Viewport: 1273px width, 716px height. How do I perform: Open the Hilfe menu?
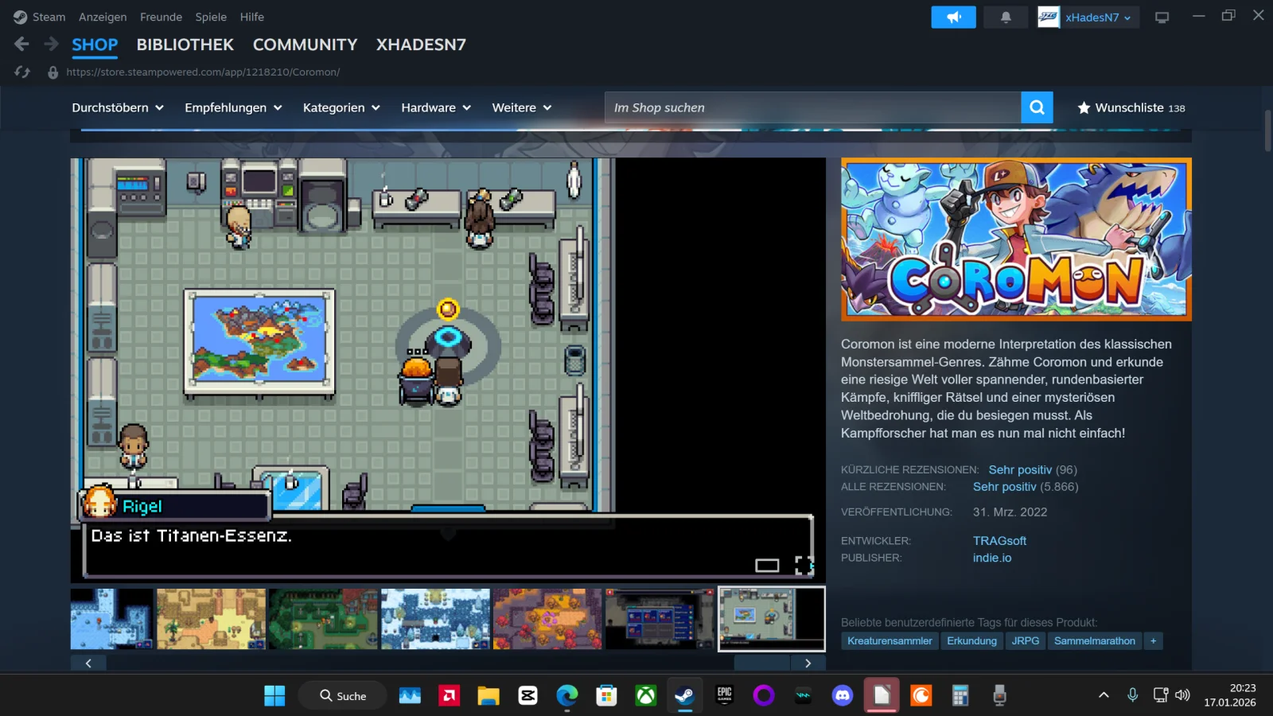click(x=252, y=17)
